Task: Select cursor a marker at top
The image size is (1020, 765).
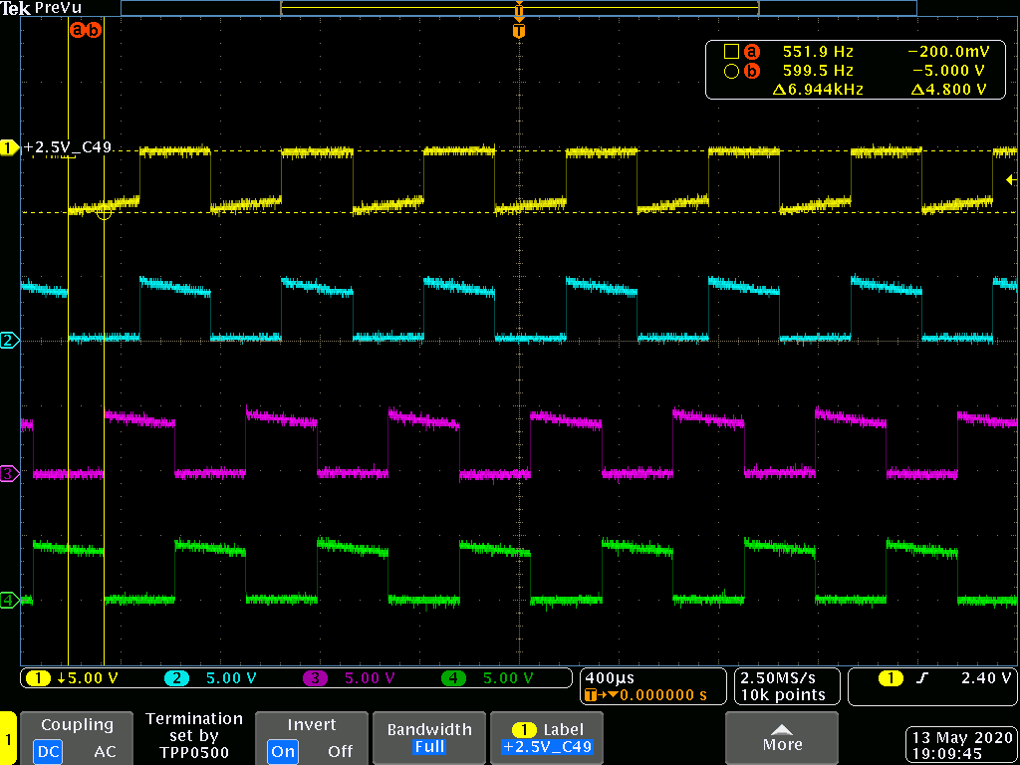Action: click(78, 30)
